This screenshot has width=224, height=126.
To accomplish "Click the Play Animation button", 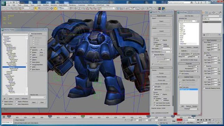I will click(x=204, y=120).
